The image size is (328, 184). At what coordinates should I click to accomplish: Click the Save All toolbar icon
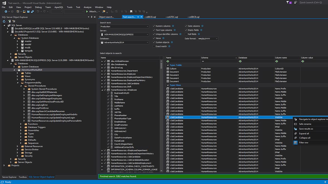coord(32,11)
